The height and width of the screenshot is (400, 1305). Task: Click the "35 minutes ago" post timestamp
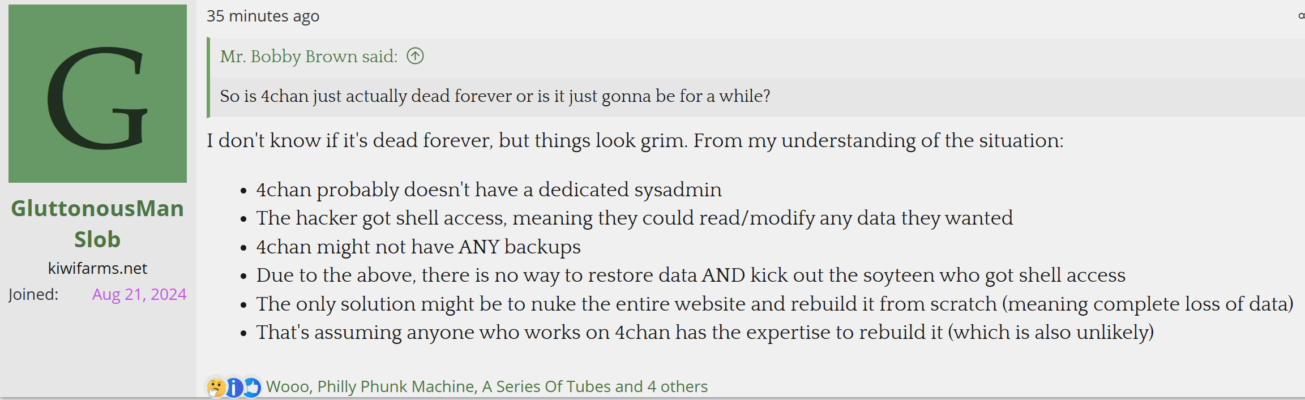pyautogui.click(x=263, y=16)
